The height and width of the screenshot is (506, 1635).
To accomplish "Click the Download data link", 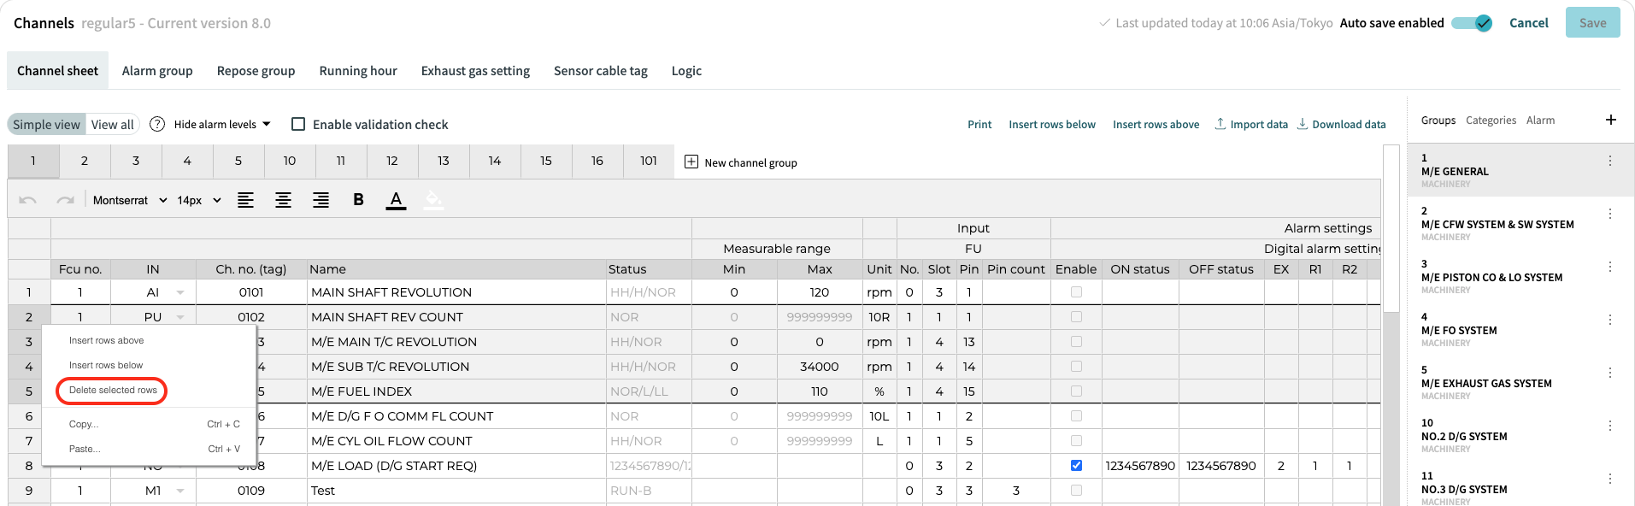I will 1341,124.
